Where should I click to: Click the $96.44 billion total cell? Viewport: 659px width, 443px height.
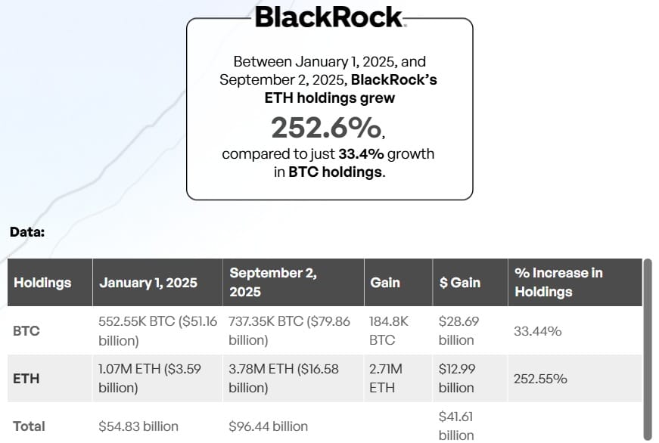tap(269, 426)
